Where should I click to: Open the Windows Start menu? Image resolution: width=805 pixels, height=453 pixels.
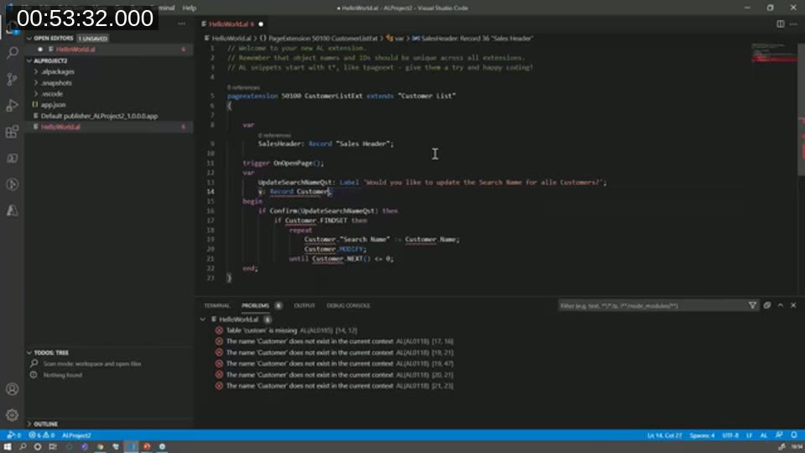(x=8, y=447)
